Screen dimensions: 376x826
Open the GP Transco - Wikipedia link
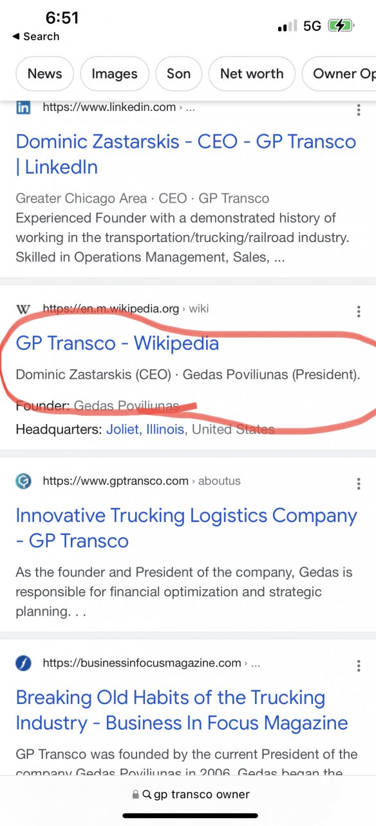coord(117,343)
